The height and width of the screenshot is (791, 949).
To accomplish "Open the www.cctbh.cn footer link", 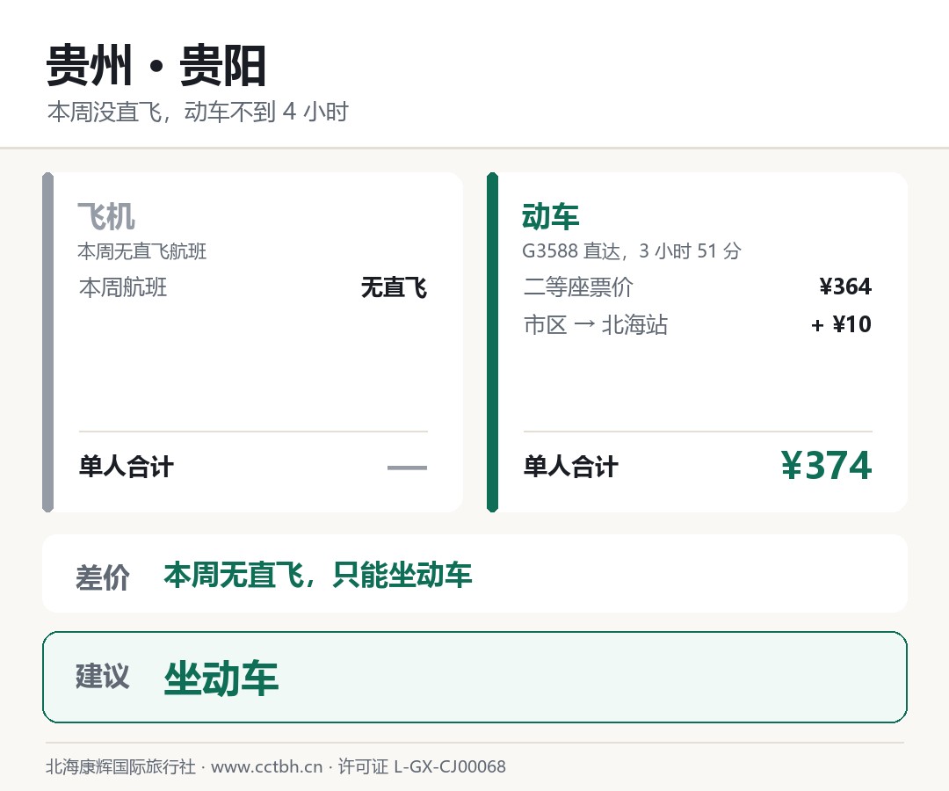I will coord(267,766).
